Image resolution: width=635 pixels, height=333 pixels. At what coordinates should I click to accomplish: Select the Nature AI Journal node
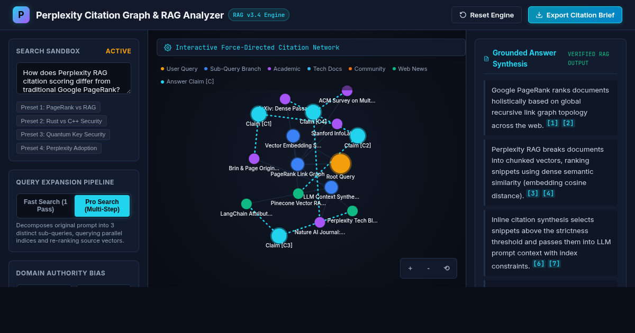[320, 222]
